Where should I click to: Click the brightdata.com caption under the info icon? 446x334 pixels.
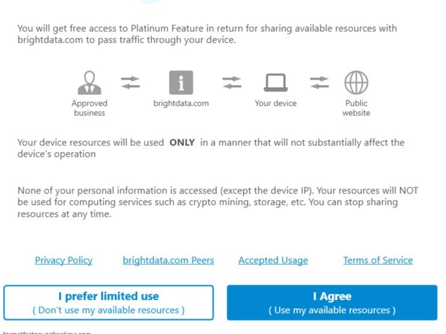tap(181, 103)
